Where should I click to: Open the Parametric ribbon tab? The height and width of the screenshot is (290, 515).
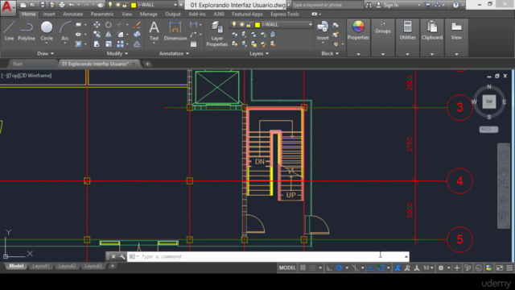click(102, 14)
